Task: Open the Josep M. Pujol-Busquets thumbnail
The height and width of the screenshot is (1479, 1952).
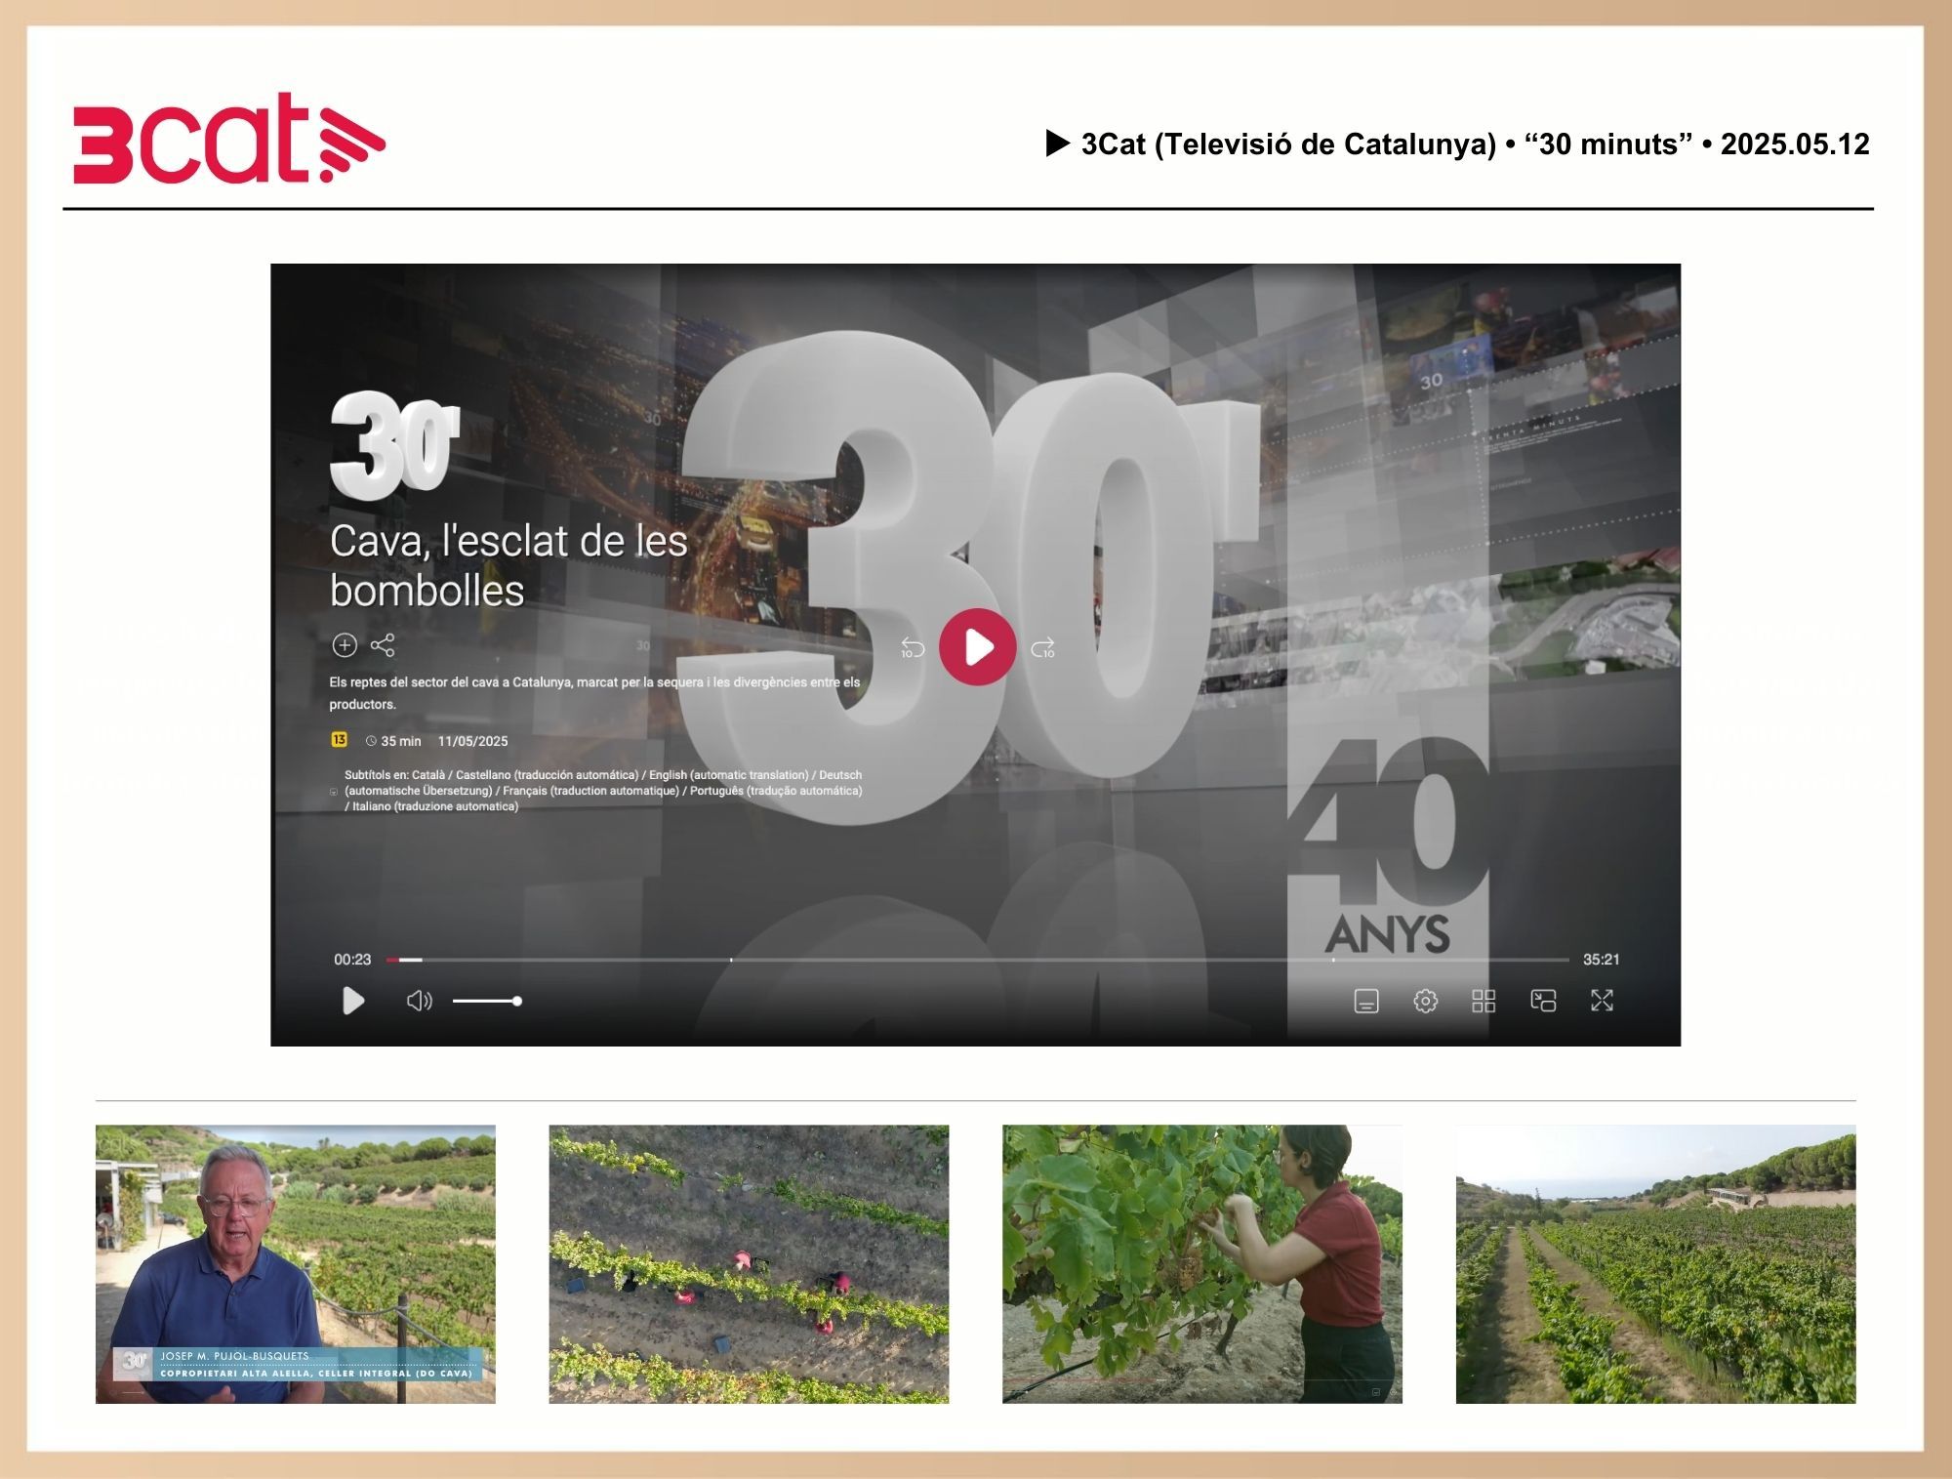Action: click(296, 1264)
